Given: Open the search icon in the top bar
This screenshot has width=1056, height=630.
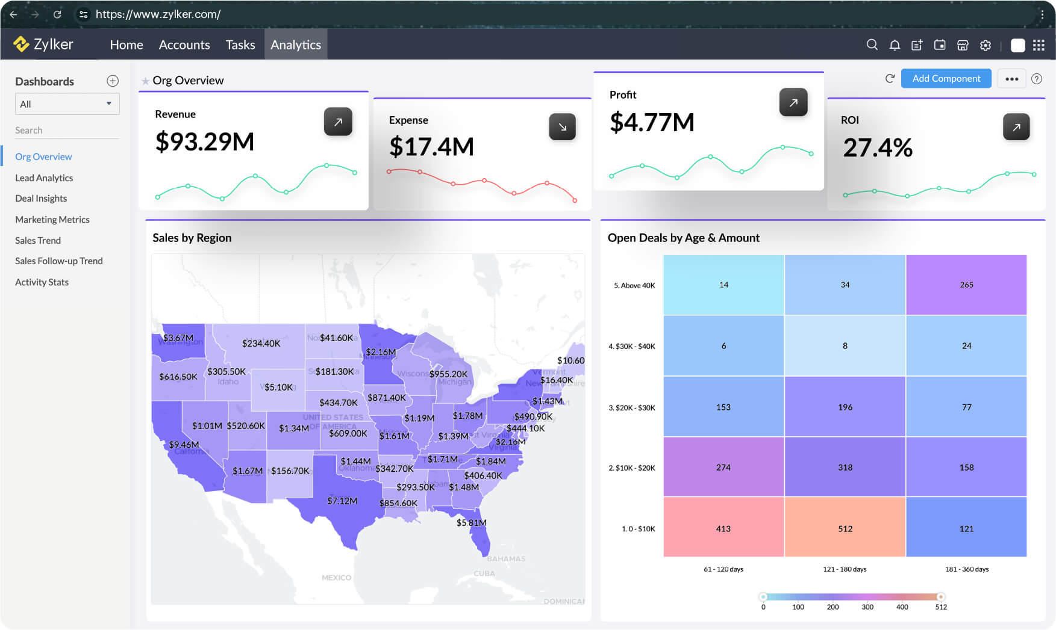Looking at the screenshot, I should coord(872,45).
